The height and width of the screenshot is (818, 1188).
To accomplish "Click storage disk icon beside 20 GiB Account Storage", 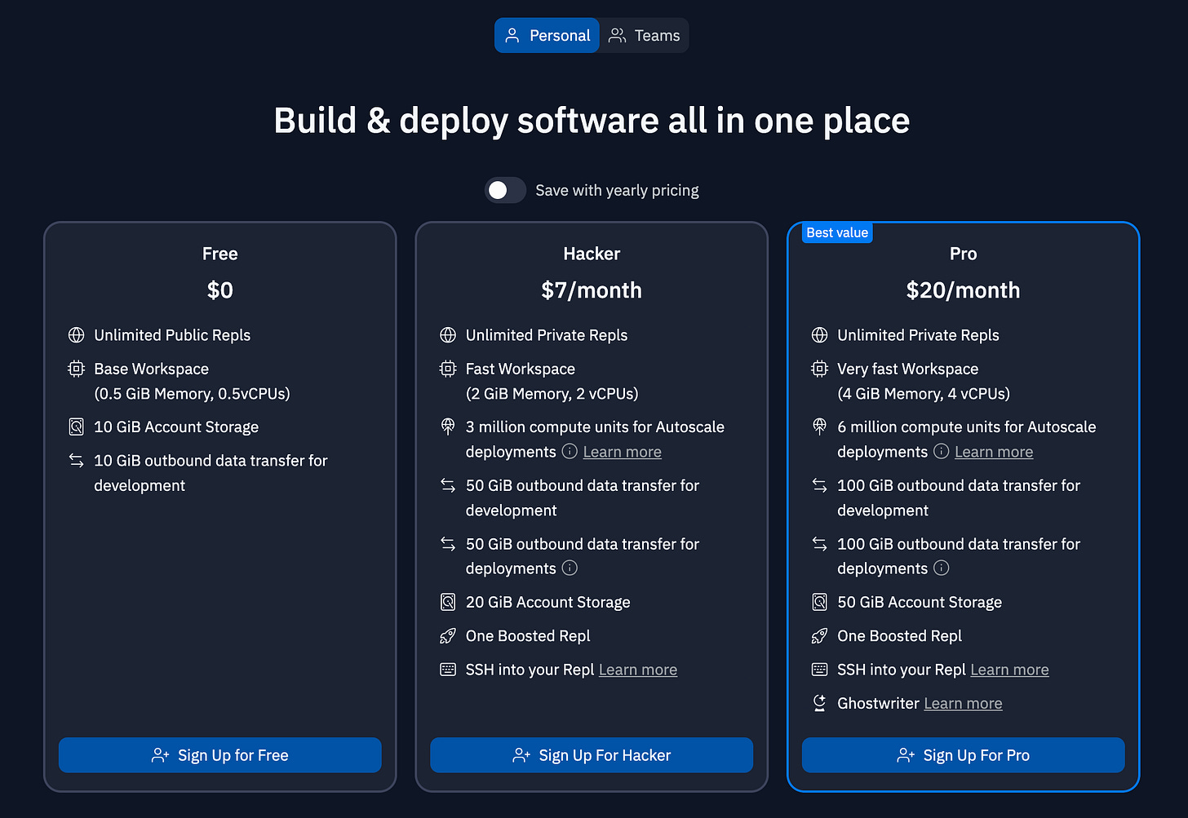I will tap(448, 602).
